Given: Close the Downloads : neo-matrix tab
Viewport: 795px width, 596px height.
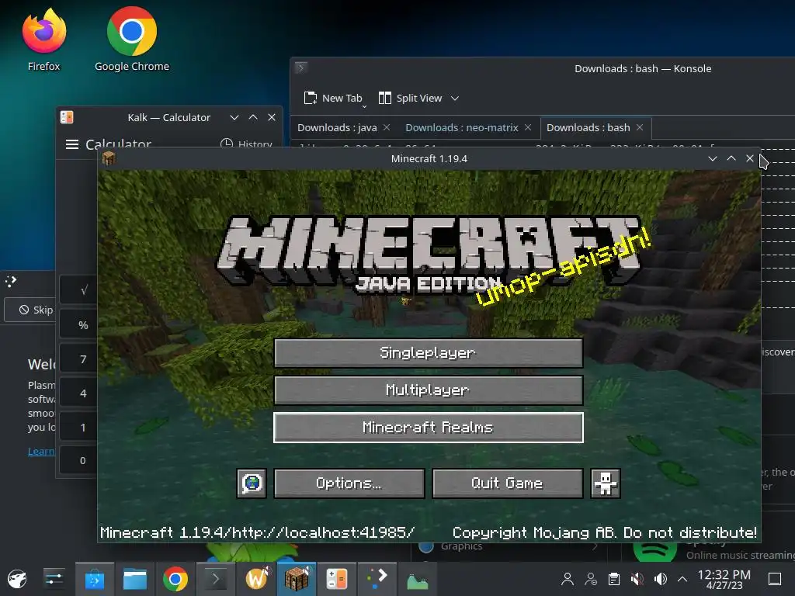Looking at the screenshot, I should point(528,127).
